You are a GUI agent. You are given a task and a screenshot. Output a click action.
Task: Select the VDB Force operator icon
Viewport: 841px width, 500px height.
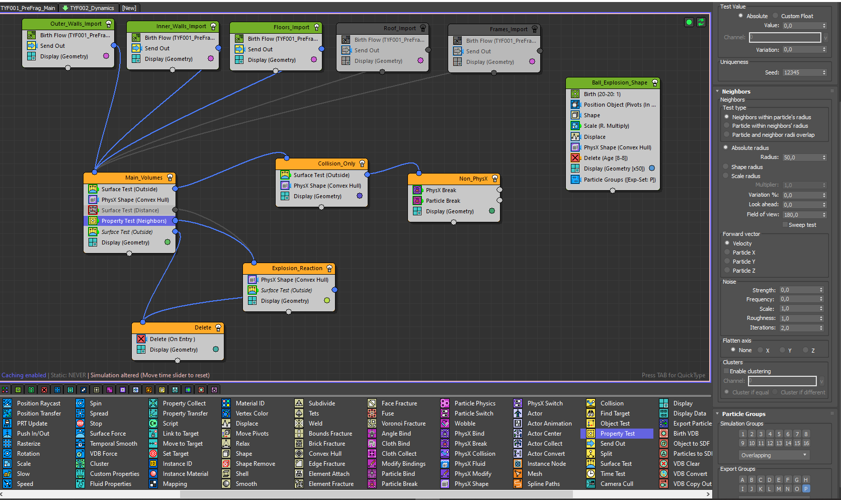click(80, 453)
